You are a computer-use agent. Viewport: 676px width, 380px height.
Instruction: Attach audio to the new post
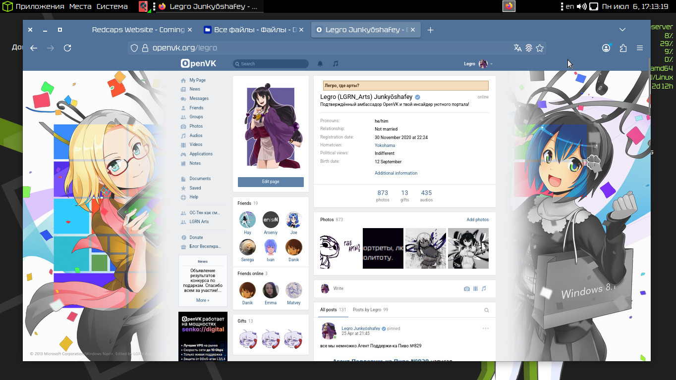(484, 288)
